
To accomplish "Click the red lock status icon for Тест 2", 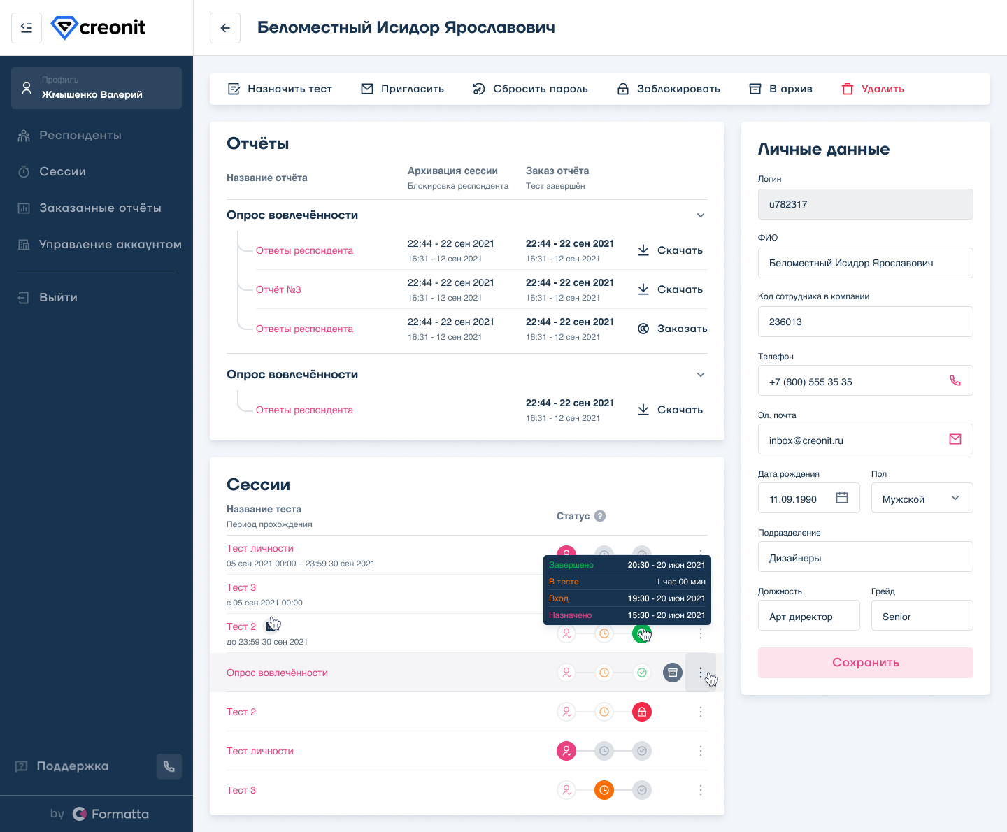I will [x=642, y=712].
